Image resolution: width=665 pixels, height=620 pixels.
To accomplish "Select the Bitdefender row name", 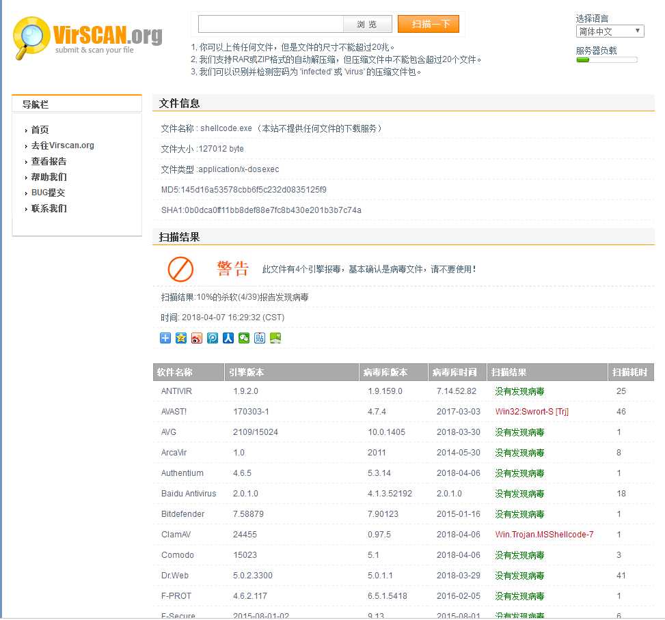I will [182, 513].
